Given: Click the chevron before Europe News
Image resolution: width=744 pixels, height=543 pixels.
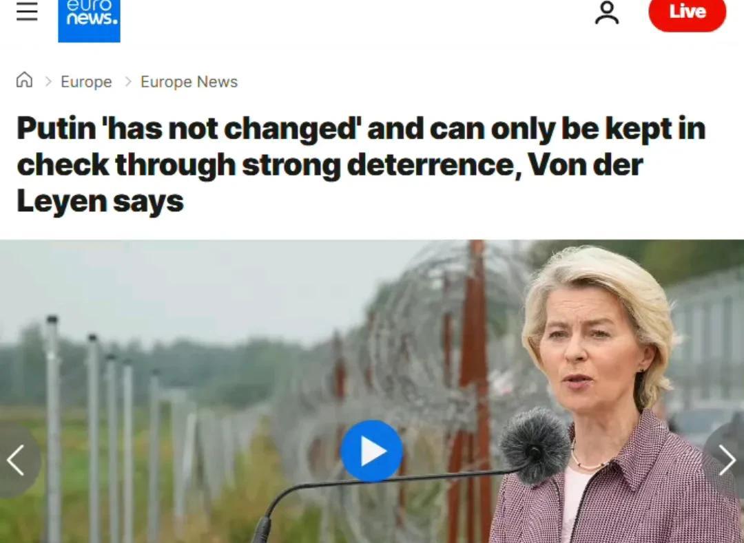Looking at the screenshot, I should tap(127, 81).
